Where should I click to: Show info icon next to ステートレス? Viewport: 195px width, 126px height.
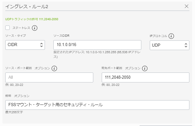[x=35, y=28]
